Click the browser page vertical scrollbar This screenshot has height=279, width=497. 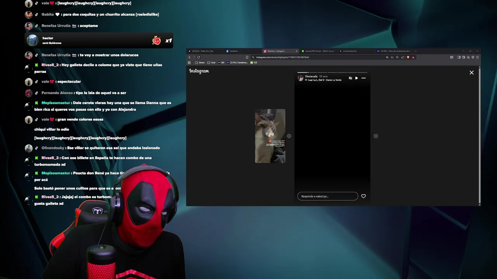coord(480,136)
